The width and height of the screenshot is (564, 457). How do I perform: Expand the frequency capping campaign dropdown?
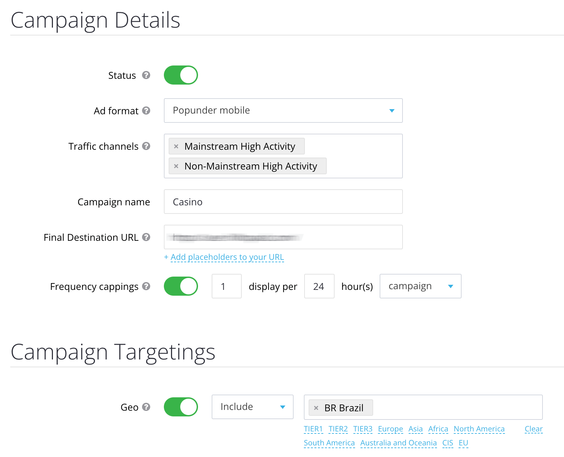click(420, 286)
